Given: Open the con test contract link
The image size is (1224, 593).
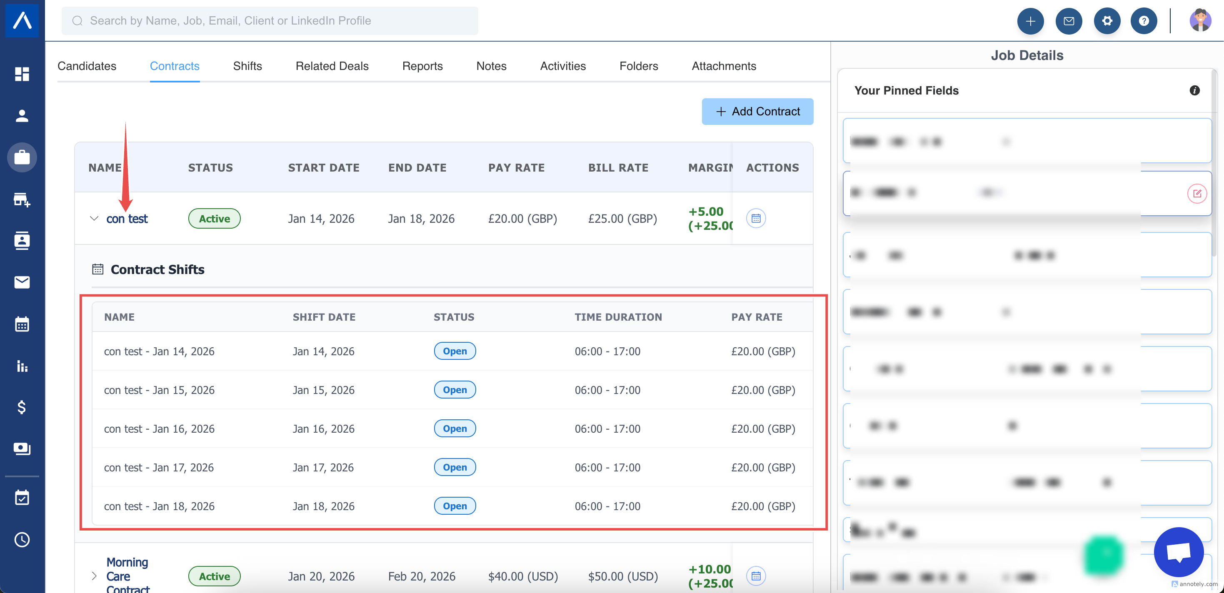Looking at the screenshot, I should (x=127, y=219).
